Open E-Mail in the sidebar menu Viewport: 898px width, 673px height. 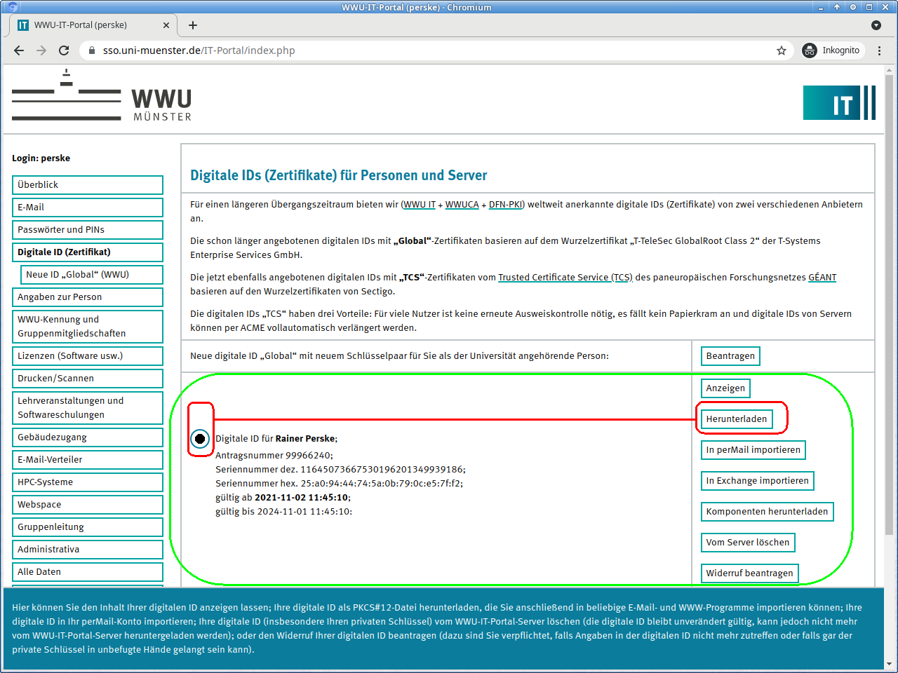click(87, 208)
